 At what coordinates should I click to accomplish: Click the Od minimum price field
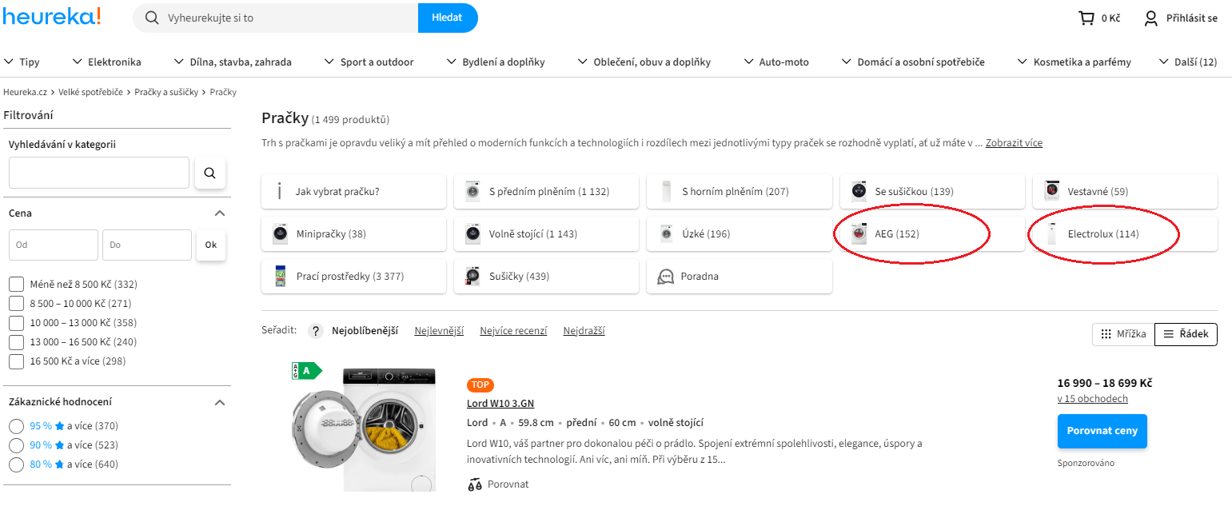(54, 245)
